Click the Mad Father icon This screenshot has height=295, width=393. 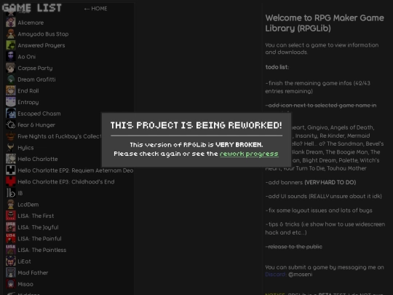pyautogui.click(x=10, y=272)
